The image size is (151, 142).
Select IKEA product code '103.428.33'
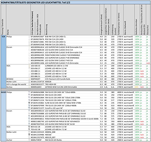(x=35, y=66)
